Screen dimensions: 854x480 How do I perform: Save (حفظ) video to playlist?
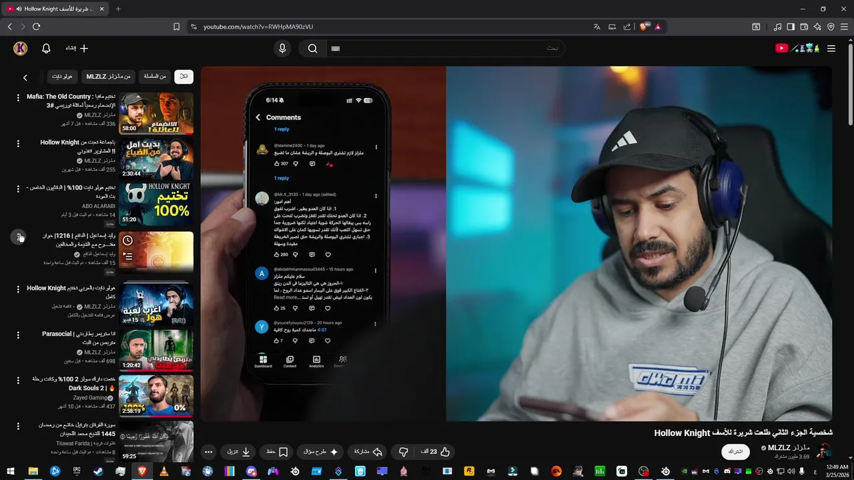pyautogui.click(x=277, y=451)
